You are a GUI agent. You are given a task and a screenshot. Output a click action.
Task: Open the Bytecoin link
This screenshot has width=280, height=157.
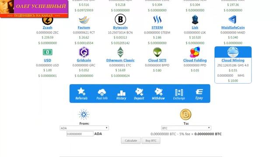point(120,27)
